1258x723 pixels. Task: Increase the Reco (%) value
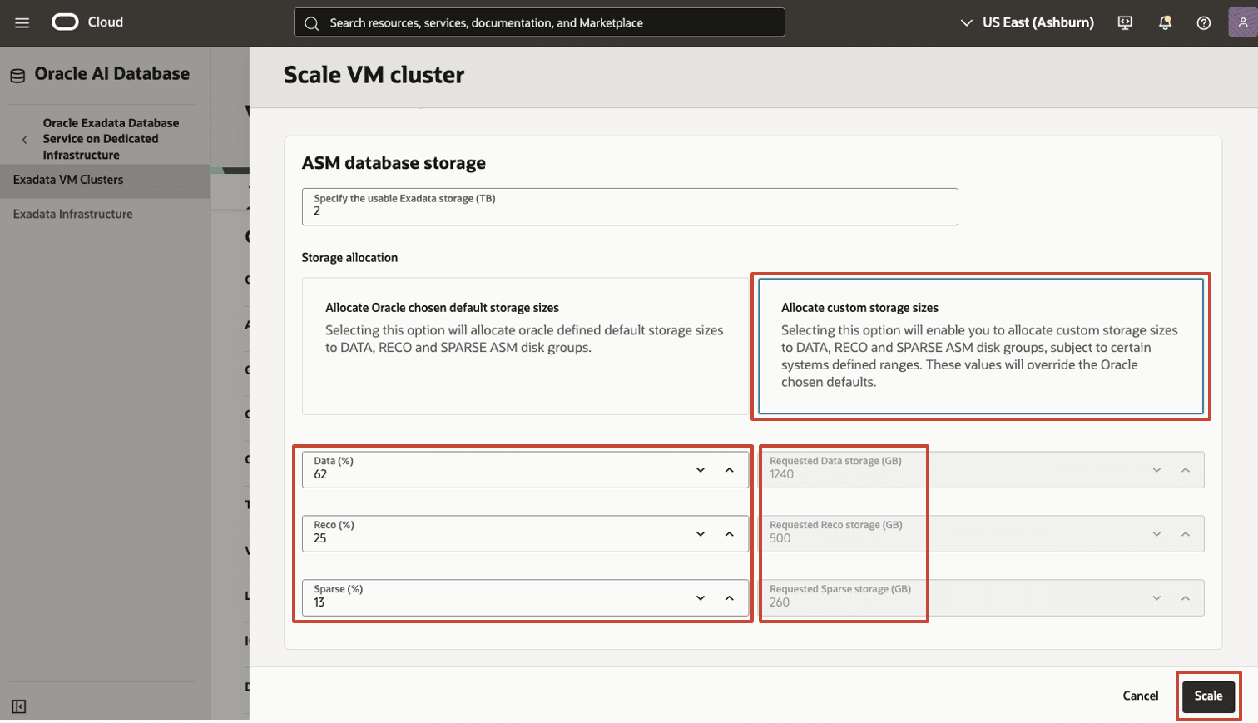[x=730, y=534]
